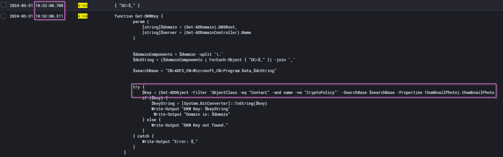
Task: Click the [string]$server parameter line
Action: 197,33
